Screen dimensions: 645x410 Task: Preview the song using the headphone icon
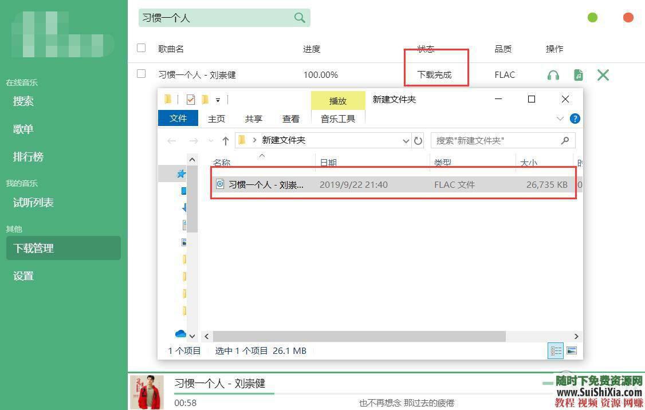[553, 74]
